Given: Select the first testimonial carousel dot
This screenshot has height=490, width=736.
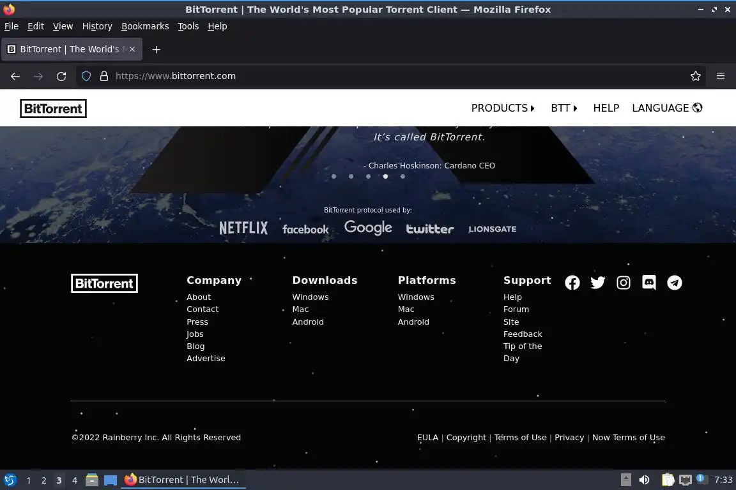Looking at the screenshot, I should coord(333,176).
